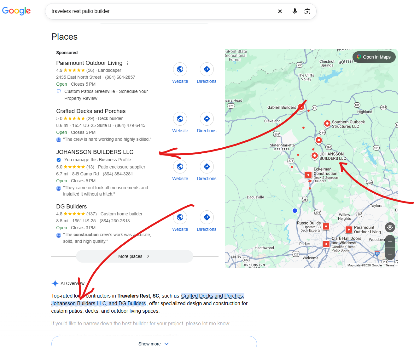Get directions to DG Builders
The height and width of the screenshot is (347, 414).
click(x=207, y=217)
